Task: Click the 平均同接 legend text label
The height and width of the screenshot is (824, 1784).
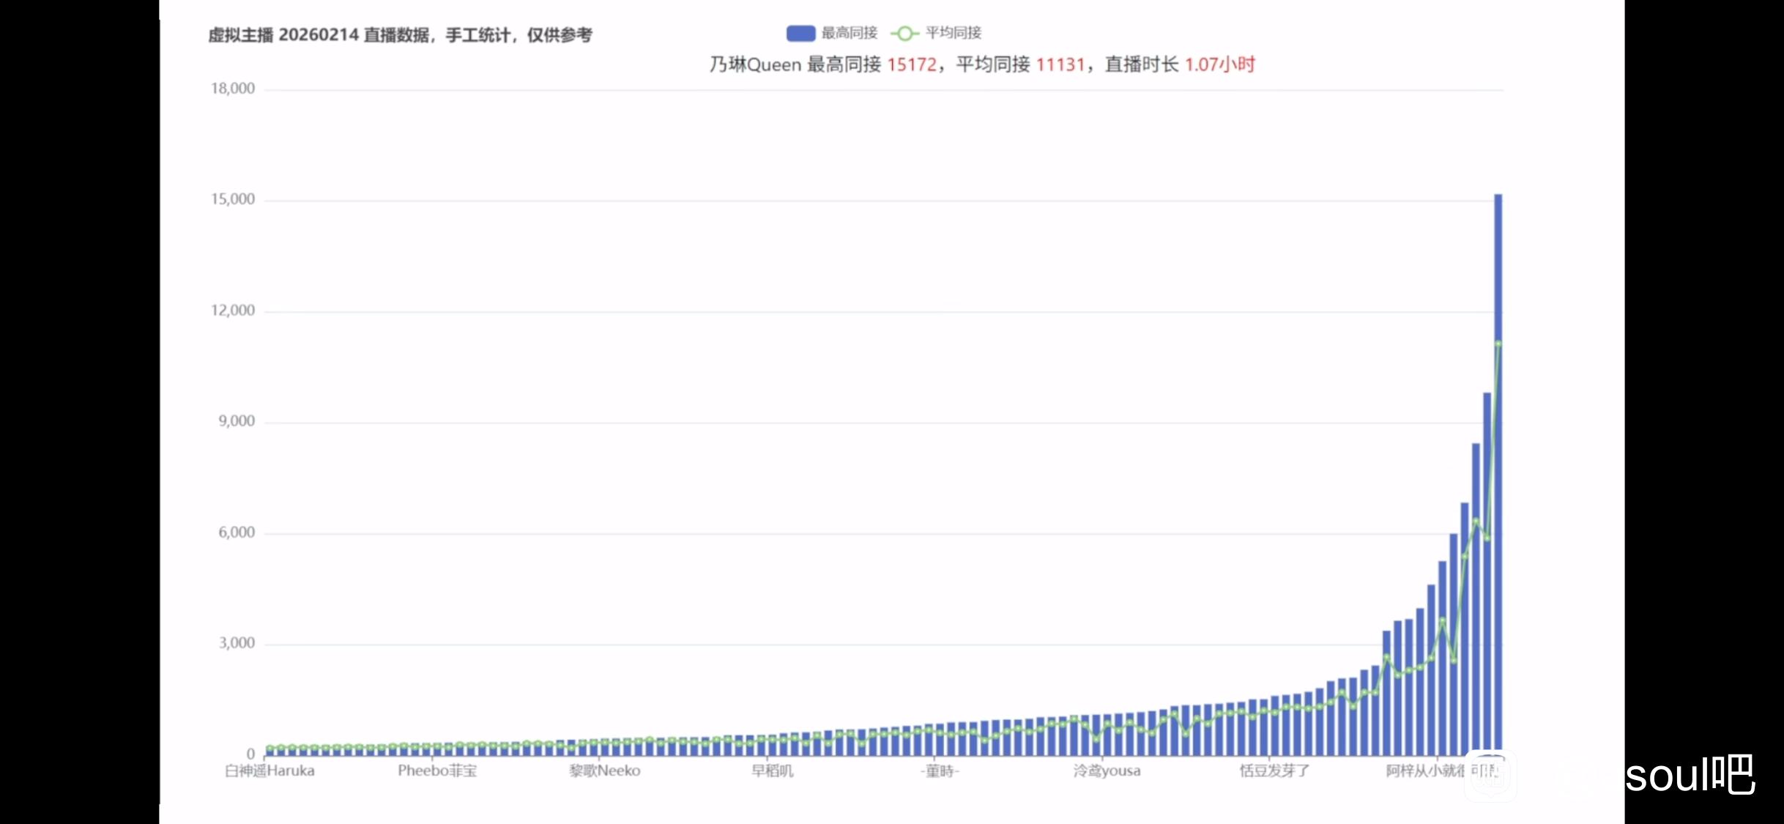Action: pos(954,33)
